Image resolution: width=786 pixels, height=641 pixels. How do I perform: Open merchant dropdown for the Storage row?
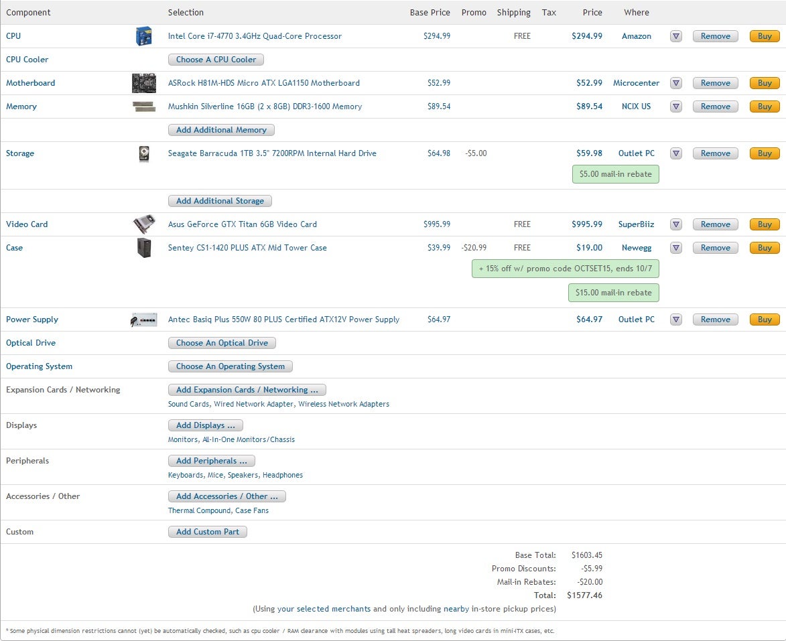click(x=676, y=153)
